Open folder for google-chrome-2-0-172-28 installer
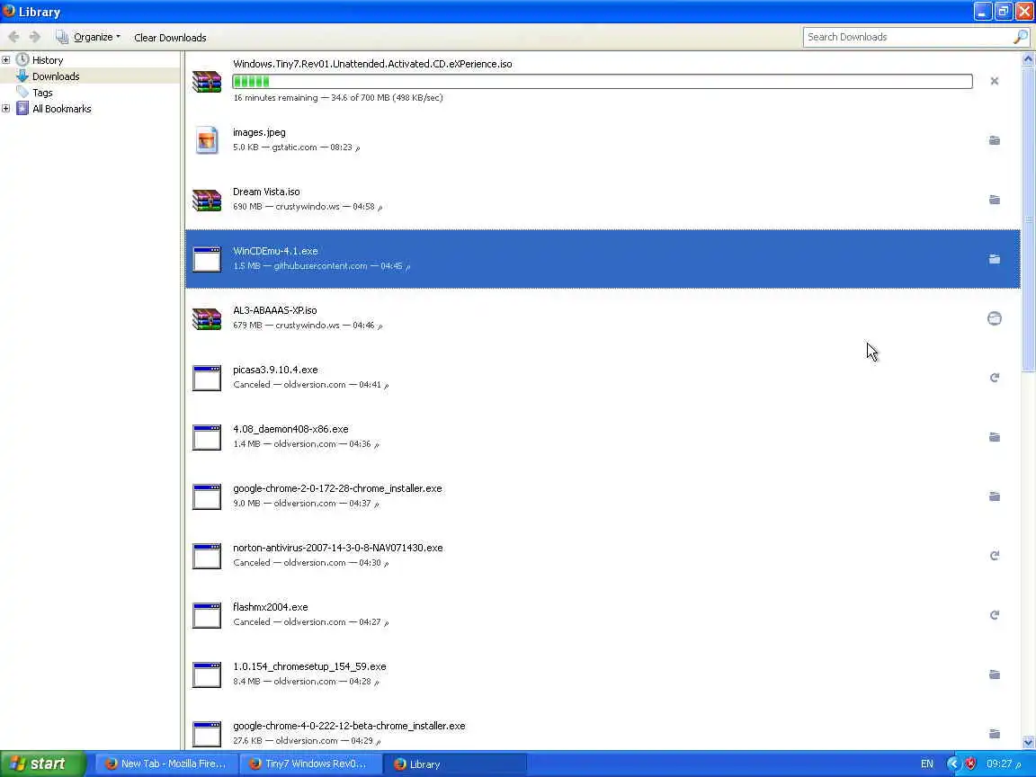The image size is (1036, 777). [994, 496]
